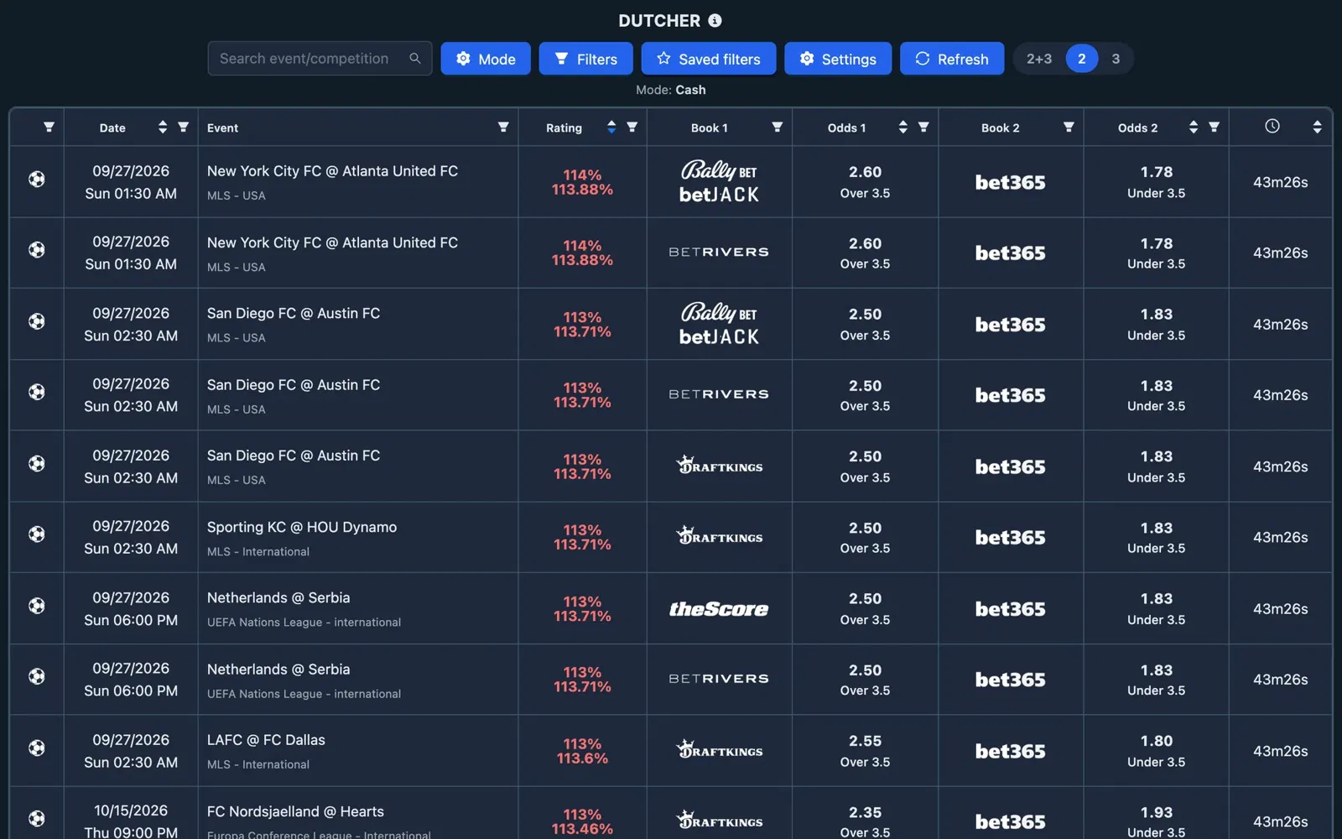1342x839 pixels.
Task: Select the 2+3 outcome mode
Action: point(1039,59)
